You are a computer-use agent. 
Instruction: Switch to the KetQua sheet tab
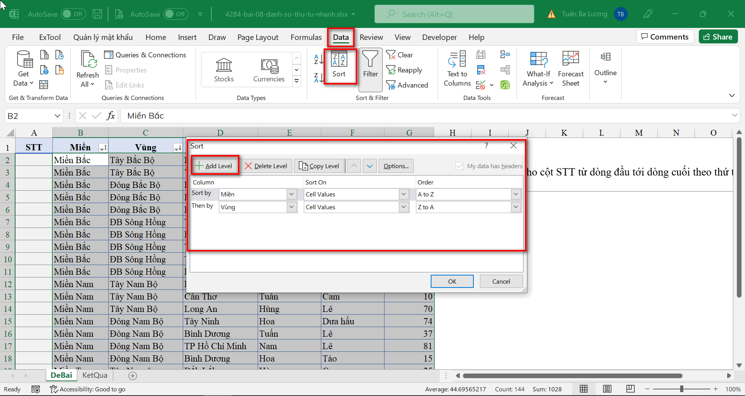[95, 375]
